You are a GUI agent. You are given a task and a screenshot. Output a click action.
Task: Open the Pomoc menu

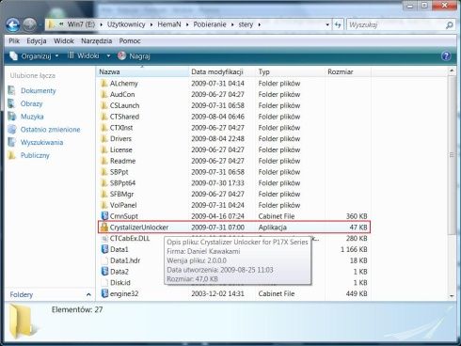point(130,41)
